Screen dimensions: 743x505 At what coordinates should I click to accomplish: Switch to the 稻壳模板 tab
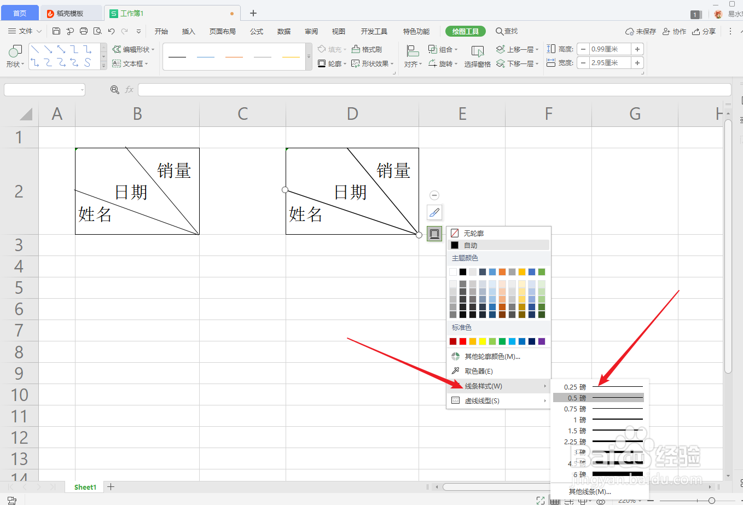[71, 13]
